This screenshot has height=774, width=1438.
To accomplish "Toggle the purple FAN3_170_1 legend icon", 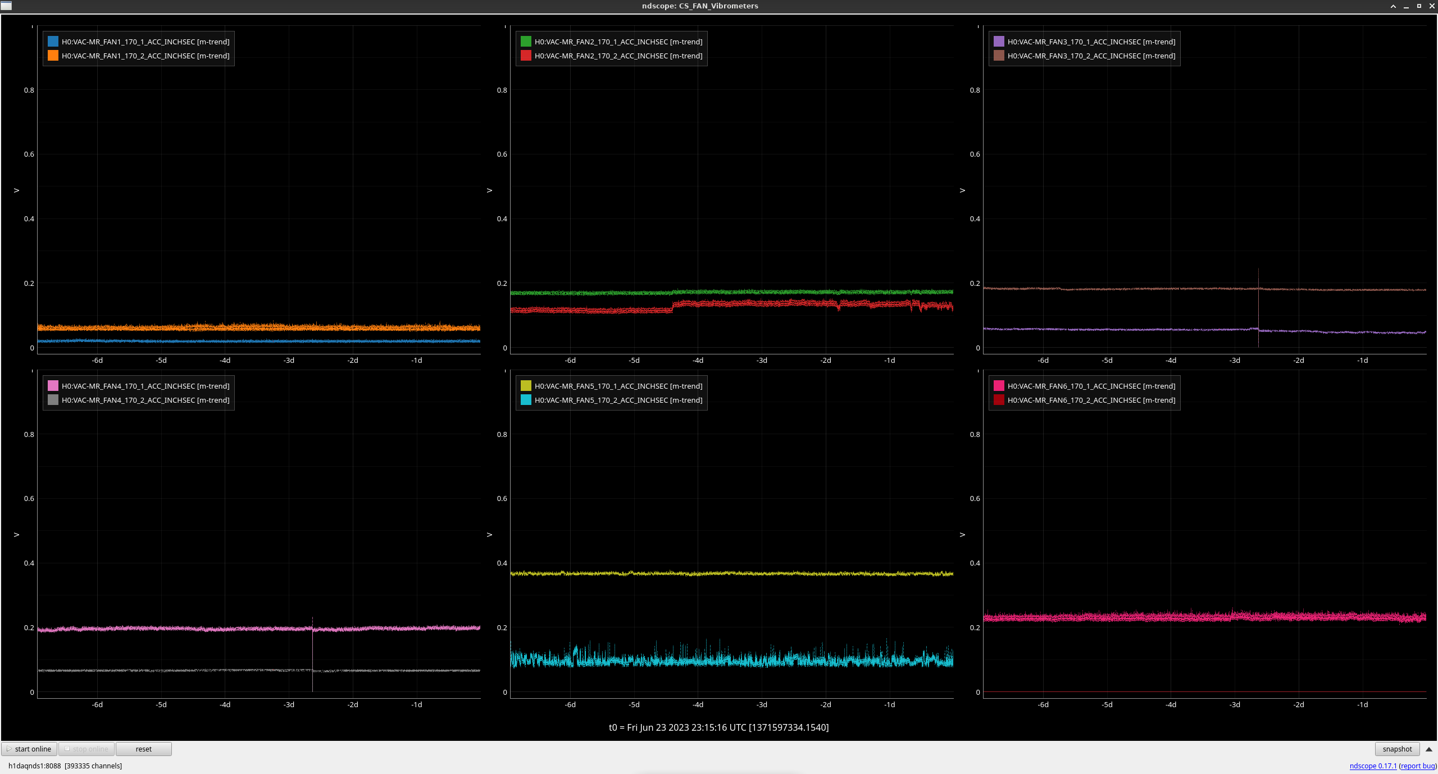I will point(999,42).
